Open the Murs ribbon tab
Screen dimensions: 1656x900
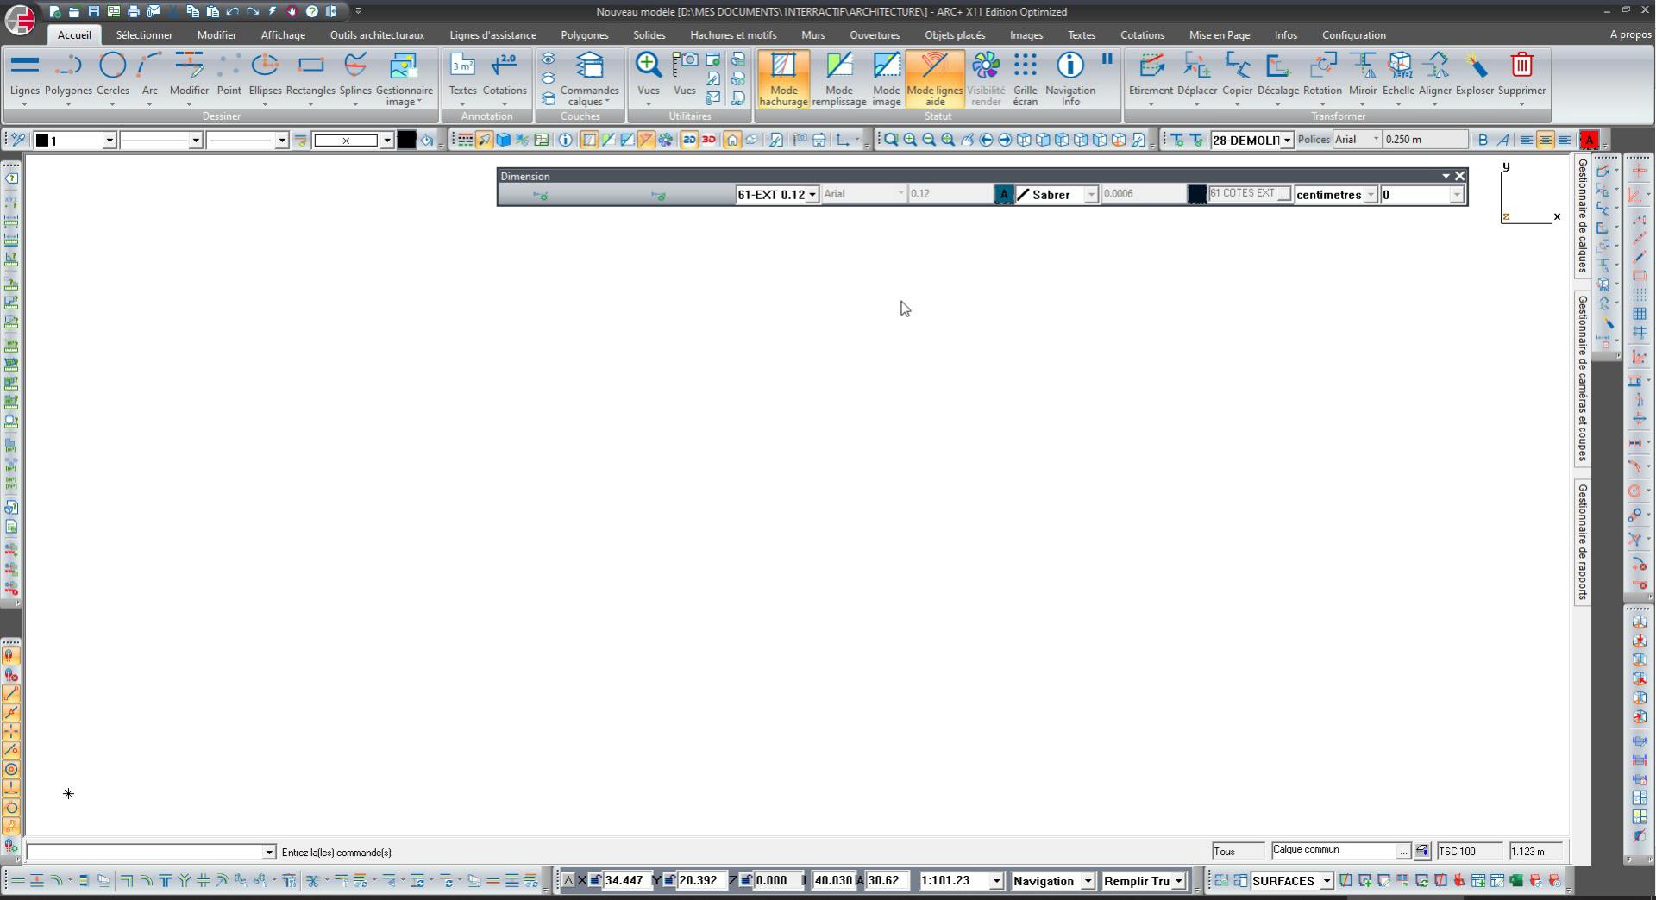pos(812,35)
